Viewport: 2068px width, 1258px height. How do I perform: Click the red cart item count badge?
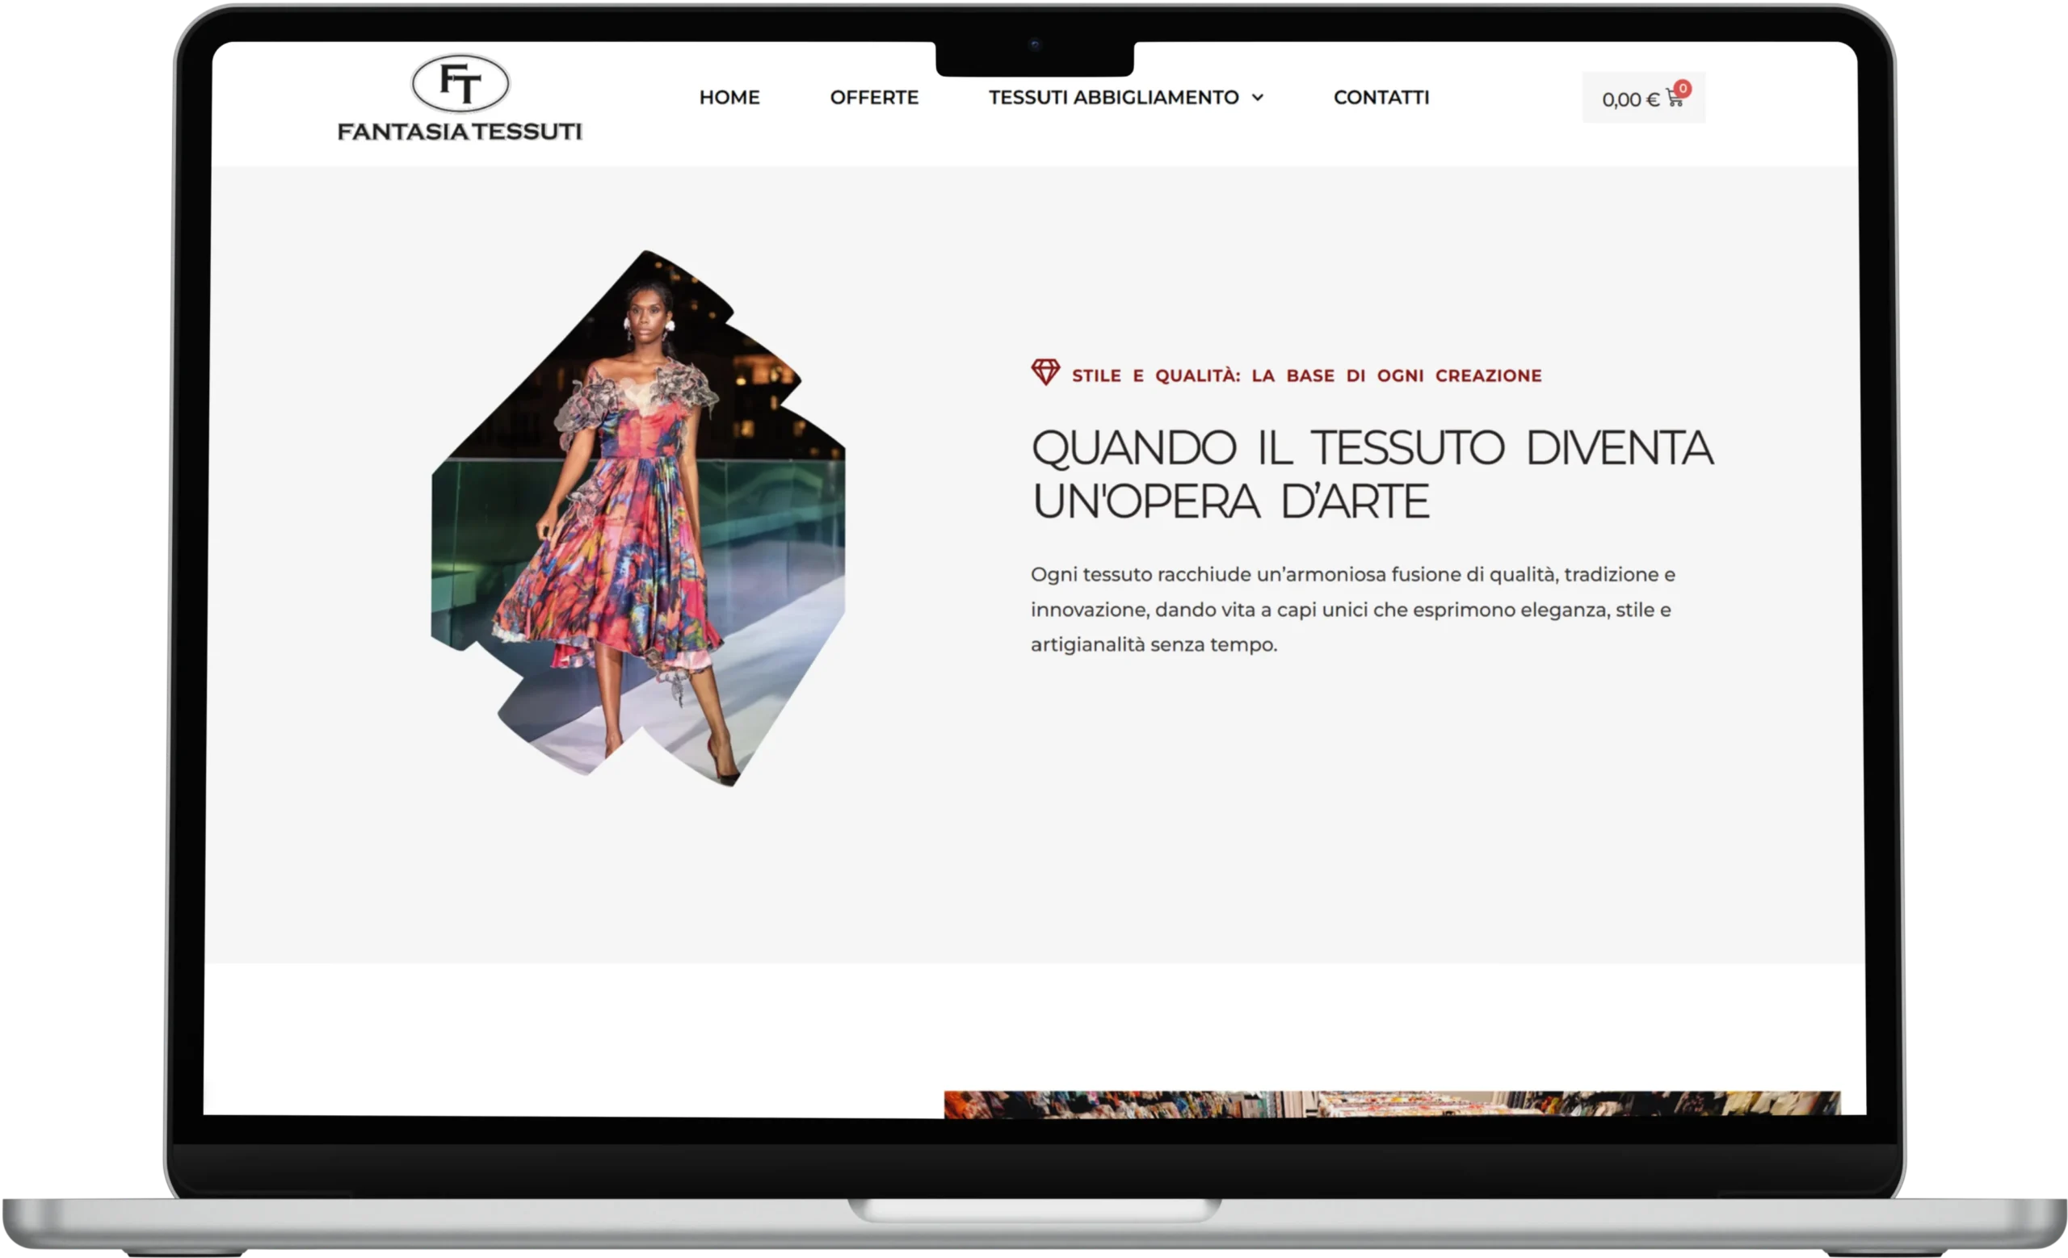1683,88
